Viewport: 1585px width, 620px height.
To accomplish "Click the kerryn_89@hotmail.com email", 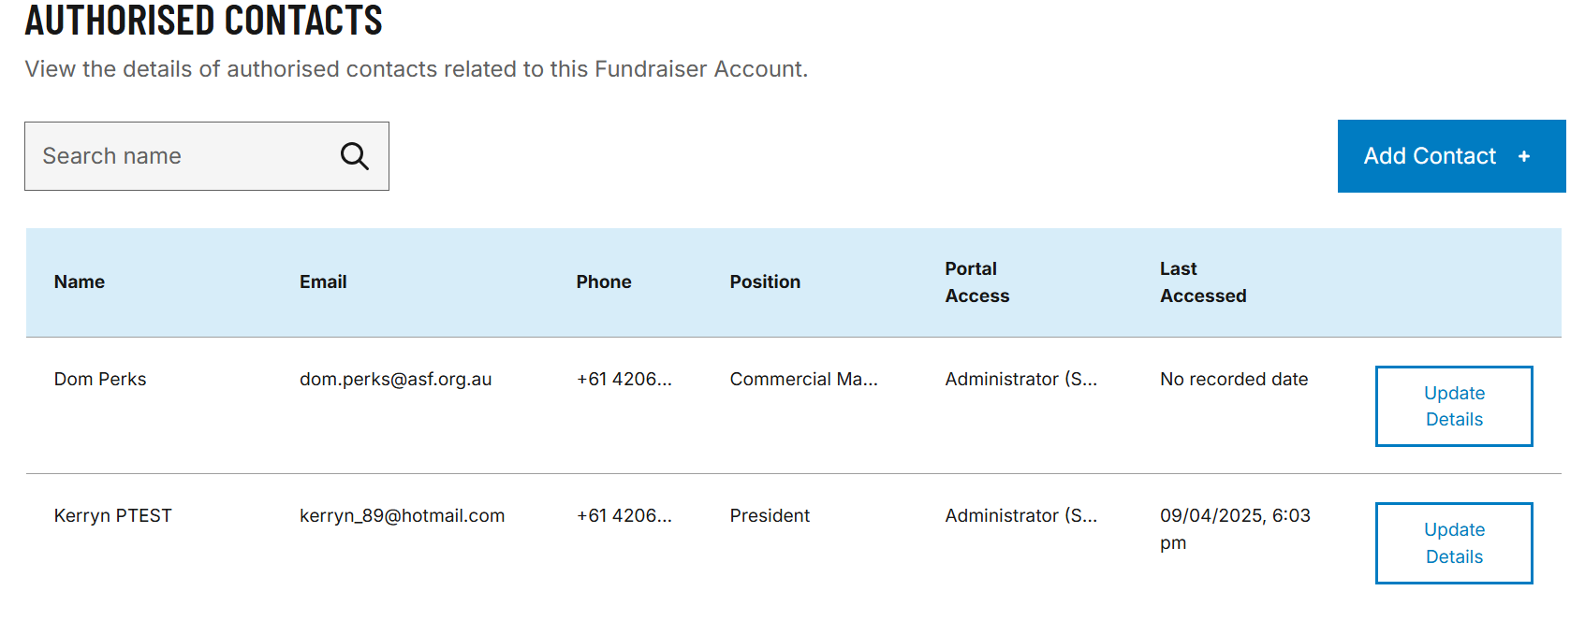I will pyautogui.click(x=402, y=515).
